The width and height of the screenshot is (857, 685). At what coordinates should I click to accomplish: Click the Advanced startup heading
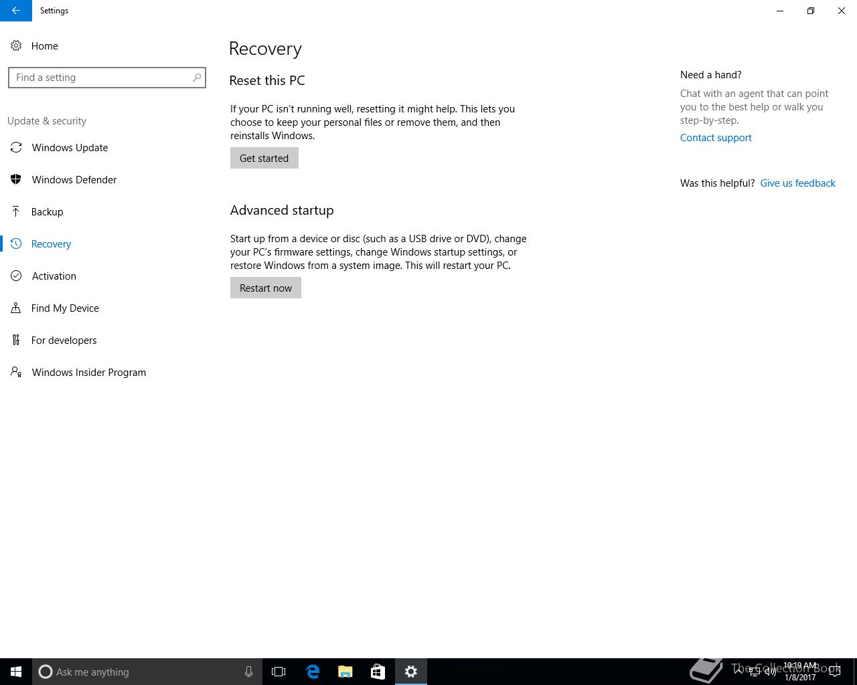point(282,210)
